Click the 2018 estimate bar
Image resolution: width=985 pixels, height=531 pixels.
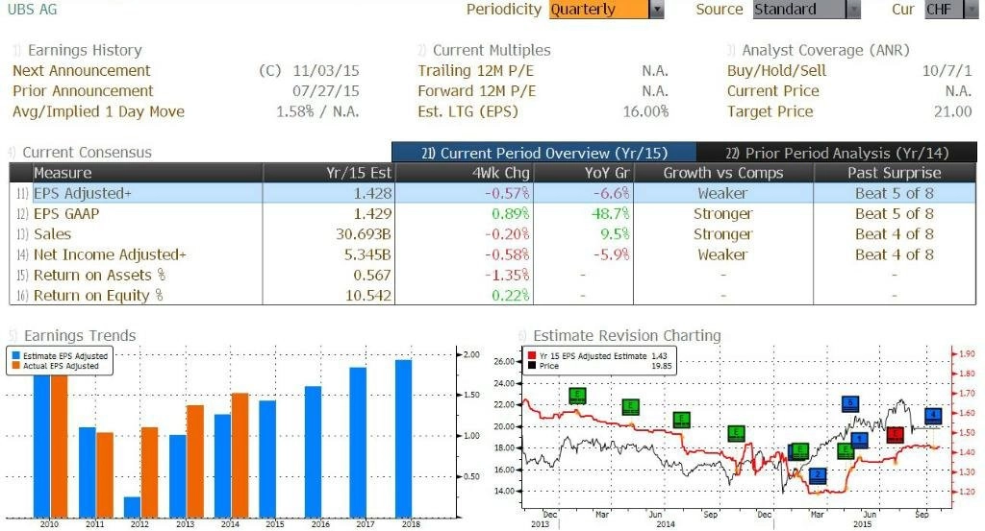pyautogui.click(x=403, y=439)
